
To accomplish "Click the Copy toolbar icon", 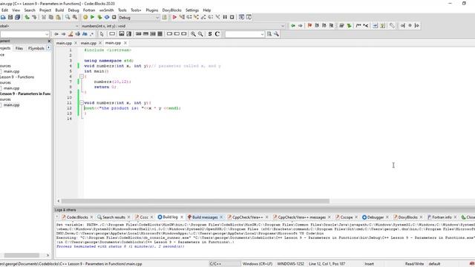I will [51, 17].
